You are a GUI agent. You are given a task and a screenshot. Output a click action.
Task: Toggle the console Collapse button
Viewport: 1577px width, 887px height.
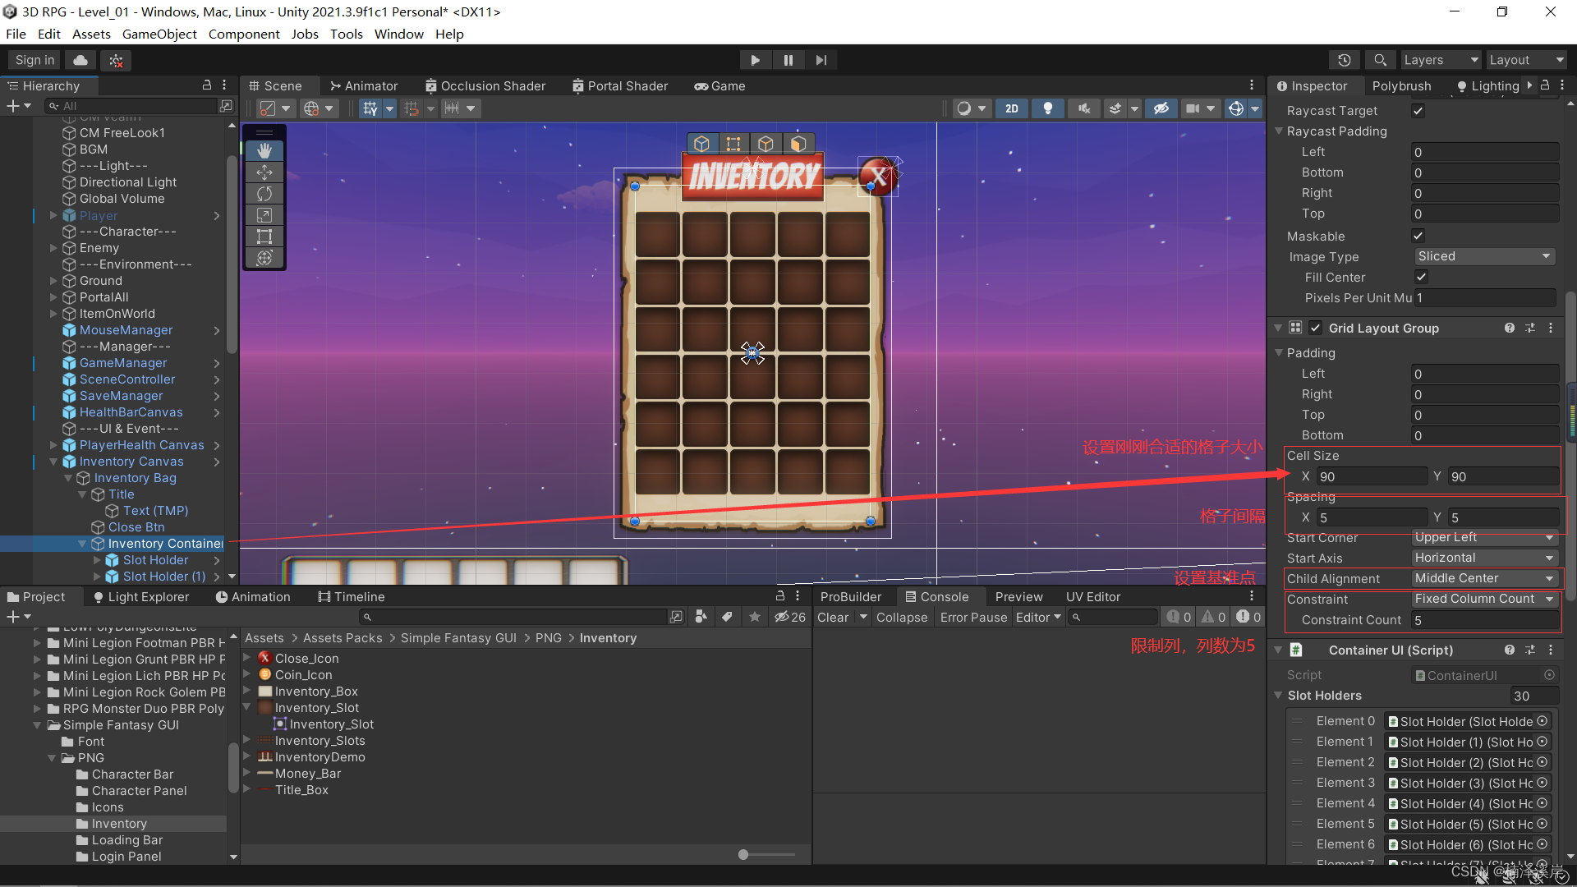[901, 617]
